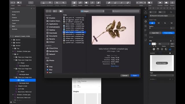The image size is (185, 104).
Task: Select Photos under Media
Action: pos(52,60)
